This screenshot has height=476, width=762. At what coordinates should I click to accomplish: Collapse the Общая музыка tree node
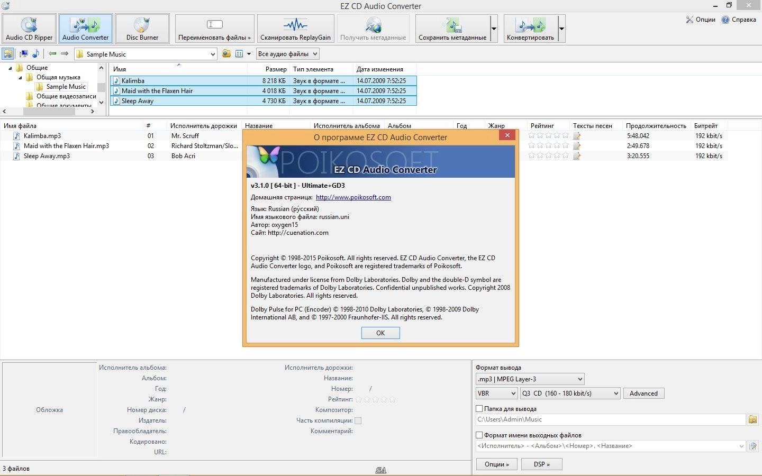pyautogui.click(x=21, y=78)
